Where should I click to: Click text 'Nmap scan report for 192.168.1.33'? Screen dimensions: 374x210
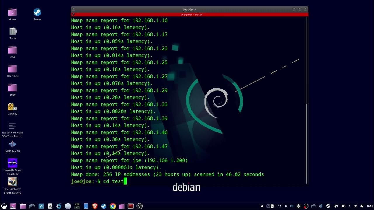click(x=119, y=104)
